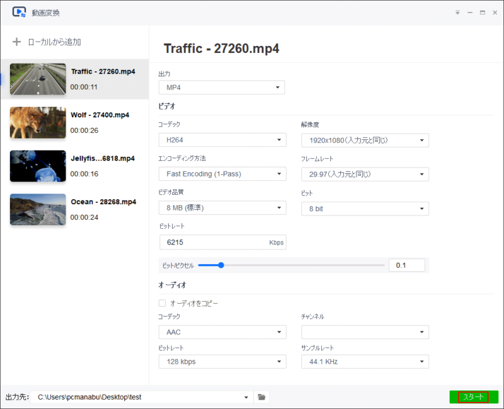Open the output folder browse icon

261,397
